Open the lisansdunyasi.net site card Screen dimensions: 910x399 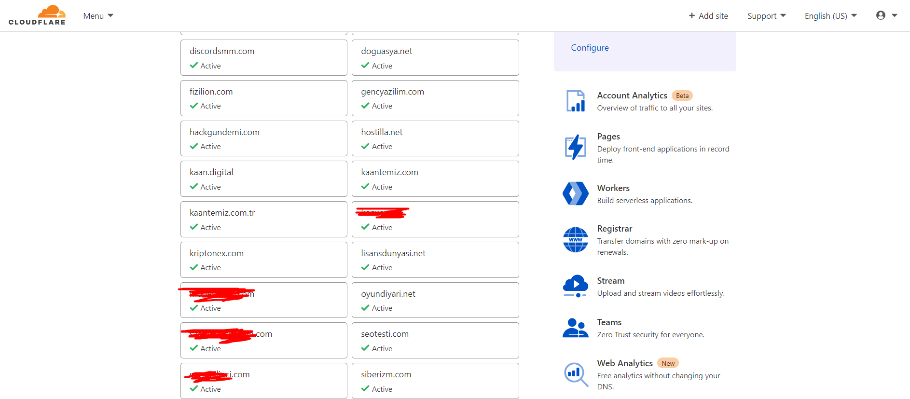click(435, 260)
